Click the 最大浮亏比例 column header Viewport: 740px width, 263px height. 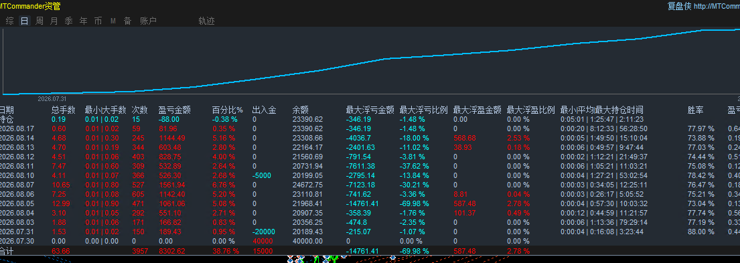[424, 110]
